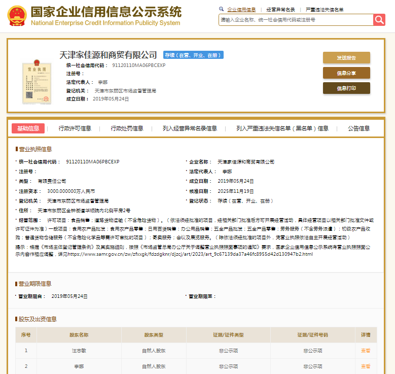Select the 经营异常名录 search option

tap(280, 10)
